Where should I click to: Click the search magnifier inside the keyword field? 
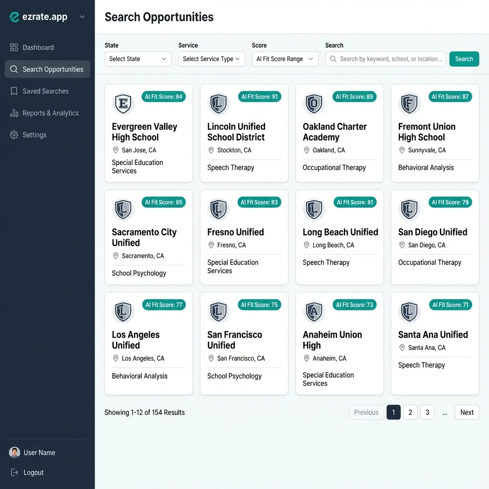pos(334,59)
